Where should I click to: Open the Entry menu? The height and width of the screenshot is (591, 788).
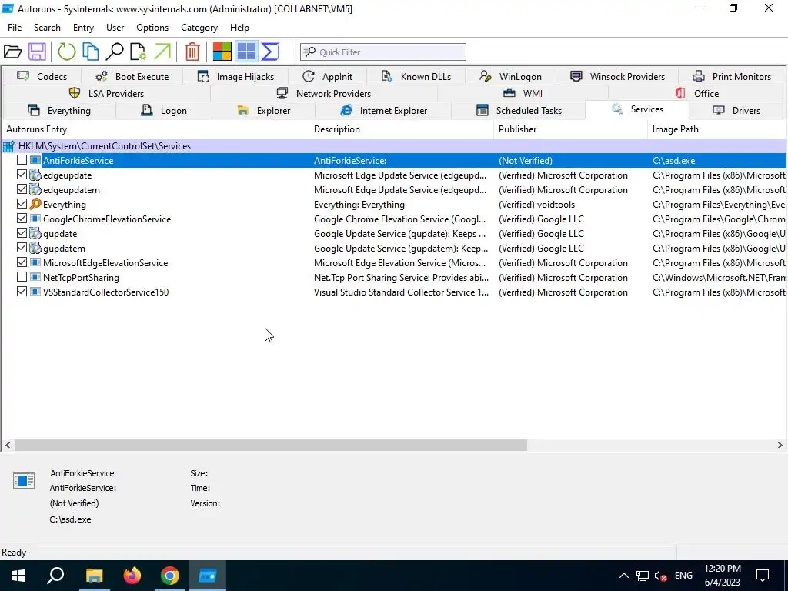(x=83, y=28)
